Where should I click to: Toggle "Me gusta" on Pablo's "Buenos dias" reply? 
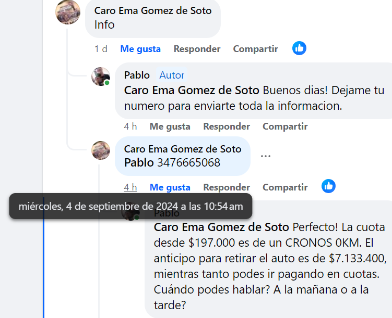pyautogui.click(x=170, y=126)
